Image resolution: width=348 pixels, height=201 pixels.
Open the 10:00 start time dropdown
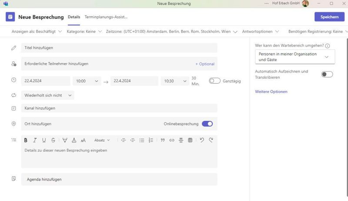tap(87, 81)
